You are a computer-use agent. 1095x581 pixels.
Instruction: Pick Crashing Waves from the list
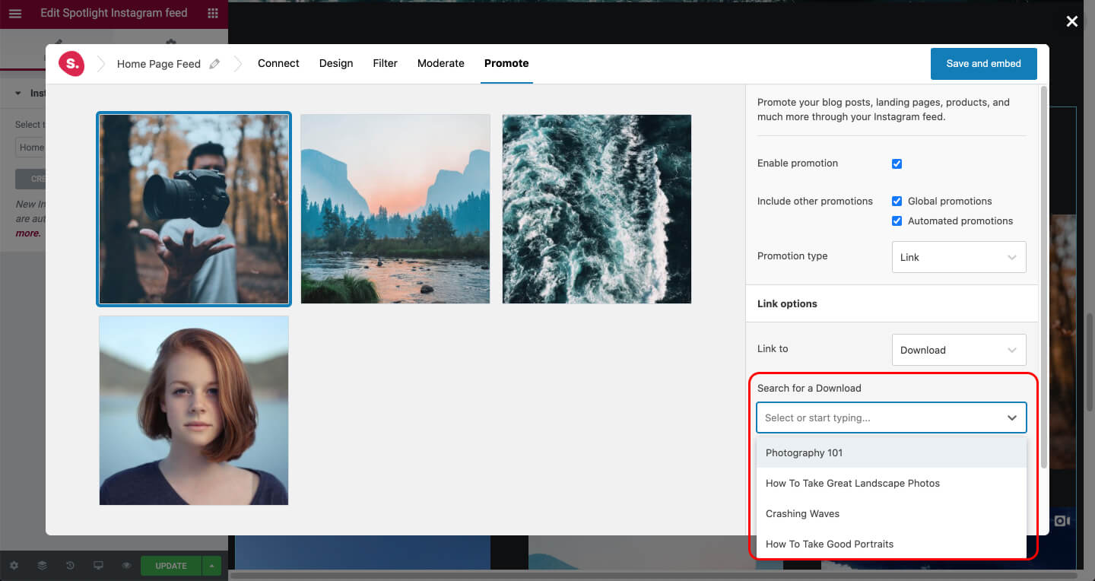pyautogui.click(x=891, y=513)
